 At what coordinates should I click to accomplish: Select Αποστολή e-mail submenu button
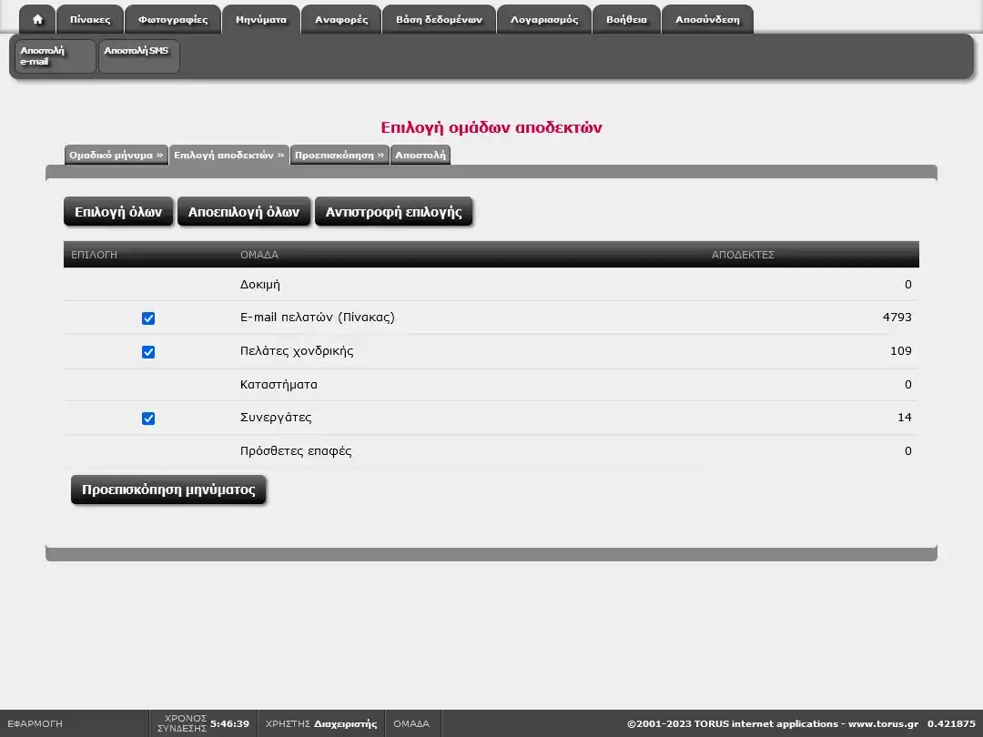pyautogui.click(x=55, y=56)
